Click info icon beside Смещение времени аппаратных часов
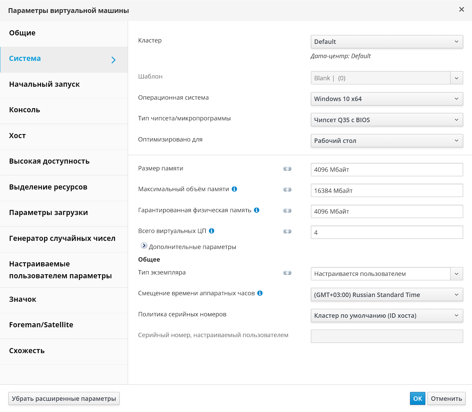The image size is (472, 412). pos(260,293)
